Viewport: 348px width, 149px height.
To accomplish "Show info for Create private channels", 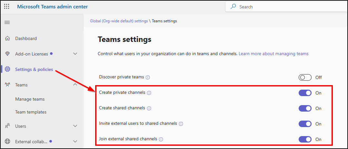I will click(x=149, y=93).
